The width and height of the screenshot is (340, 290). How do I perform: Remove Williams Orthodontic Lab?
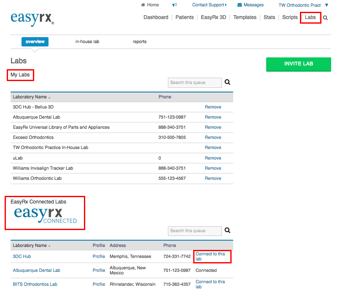point(213,178)
